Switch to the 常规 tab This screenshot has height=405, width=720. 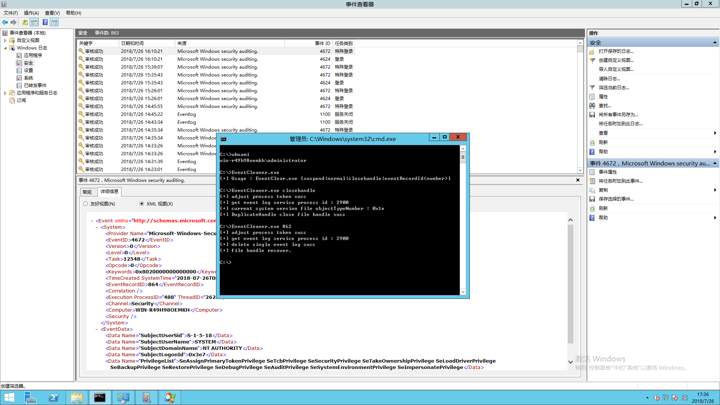point(87,192)
